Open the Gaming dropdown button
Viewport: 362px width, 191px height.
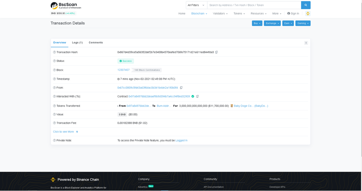(303, 23)
